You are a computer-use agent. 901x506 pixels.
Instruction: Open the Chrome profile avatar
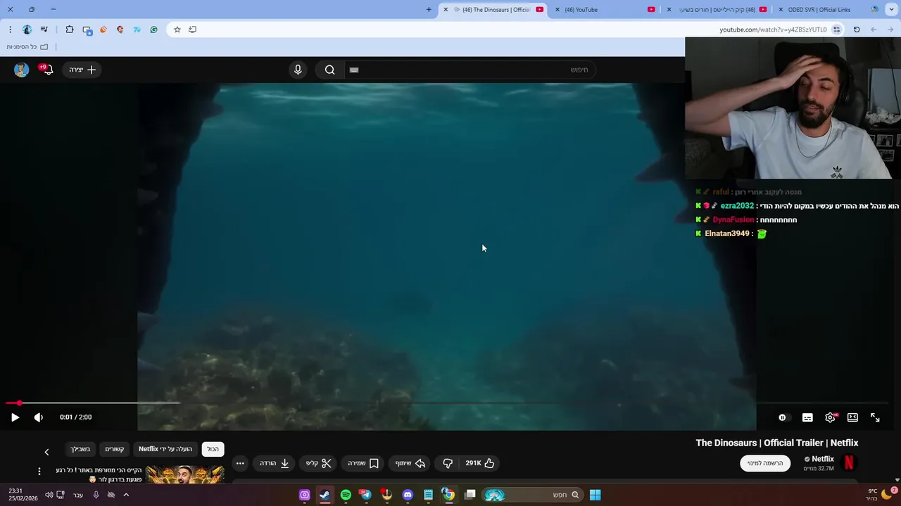(27, 30)
